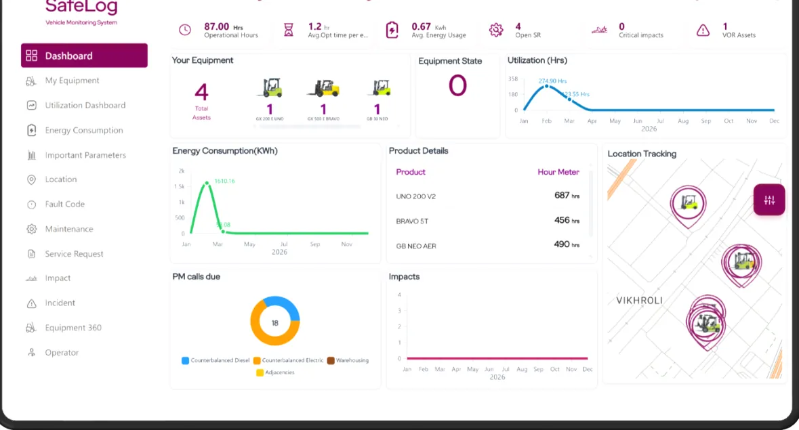Click the Operational Hours clock icon
Image resolution: width=799 pixels, height=430 pixels.
pyautogui.click(x=185, y=30)
